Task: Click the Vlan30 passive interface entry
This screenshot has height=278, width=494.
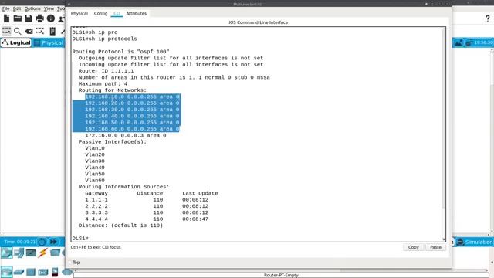Action: (95, 161)
